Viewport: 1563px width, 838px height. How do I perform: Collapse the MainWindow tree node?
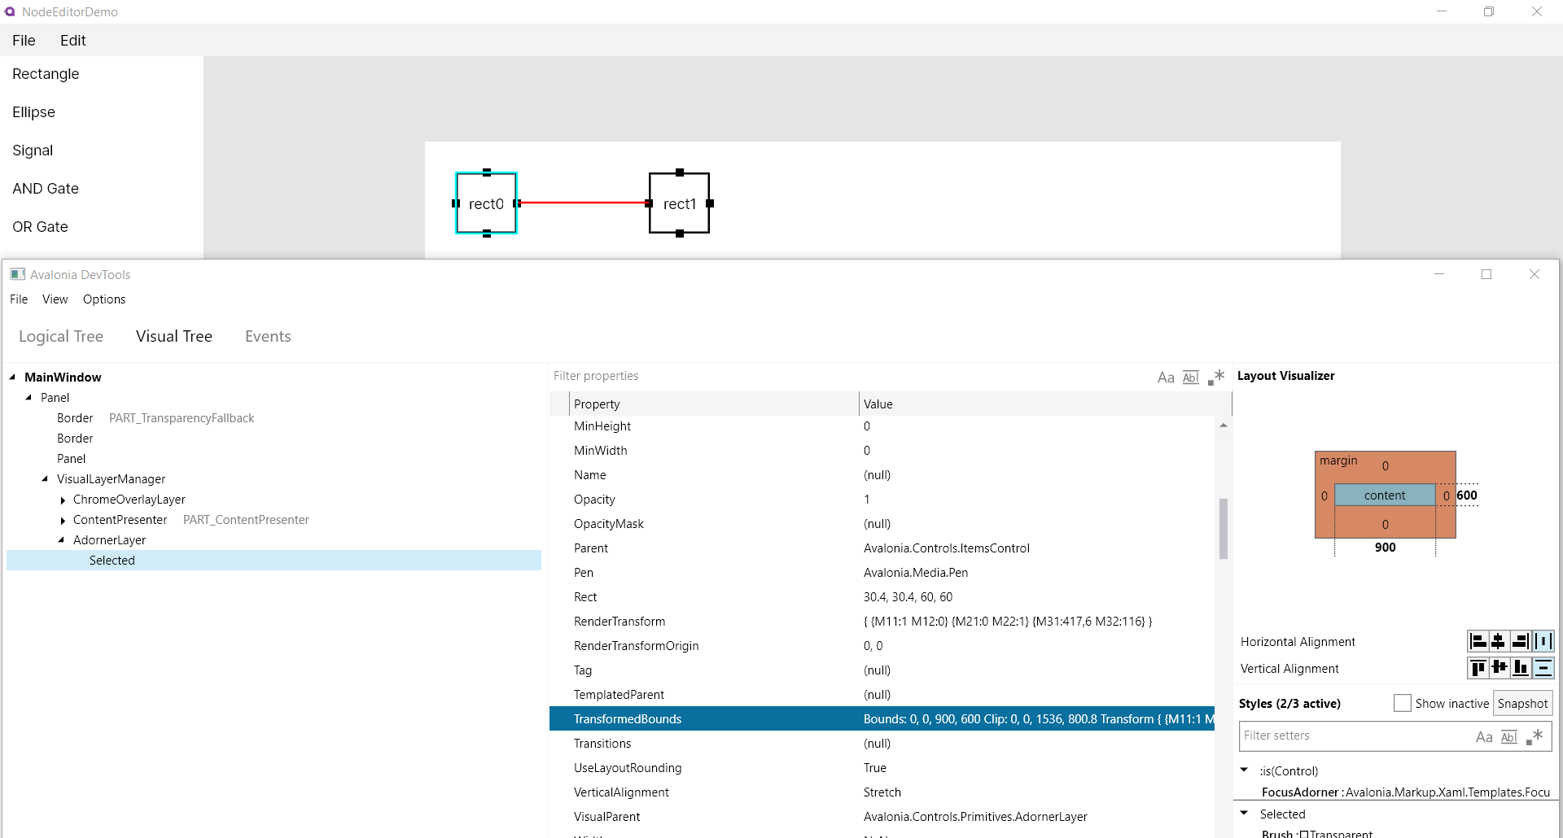tap(13, 377)
